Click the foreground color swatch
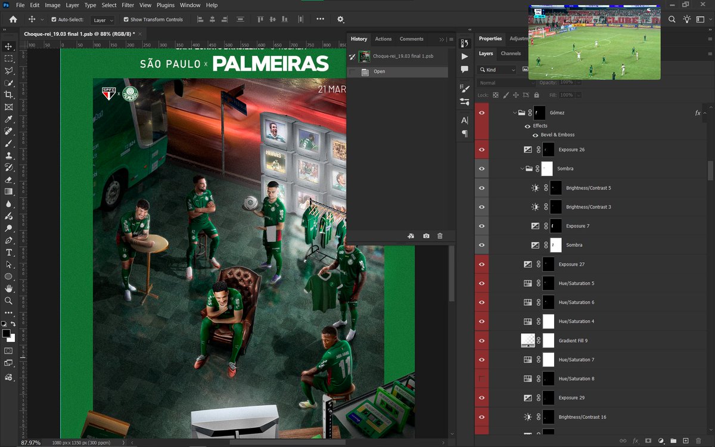 pos(6,333)
